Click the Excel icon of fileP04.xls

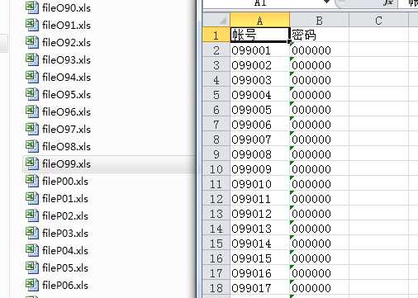32,250
